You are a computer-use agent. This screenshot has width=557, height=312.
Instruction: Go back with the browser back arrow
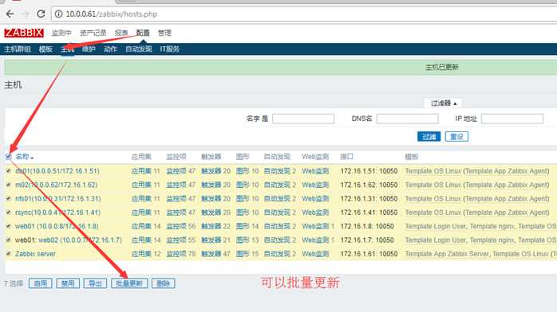[10, 14]
